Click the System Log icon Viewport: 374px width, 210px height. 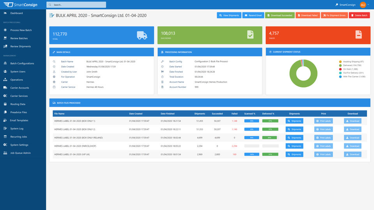click(x=5, y=128)
